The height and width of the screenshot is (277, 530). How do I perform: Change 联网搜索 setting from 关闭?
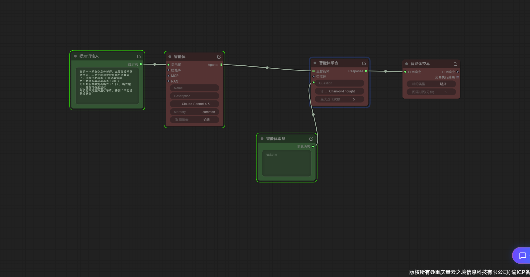194,120
